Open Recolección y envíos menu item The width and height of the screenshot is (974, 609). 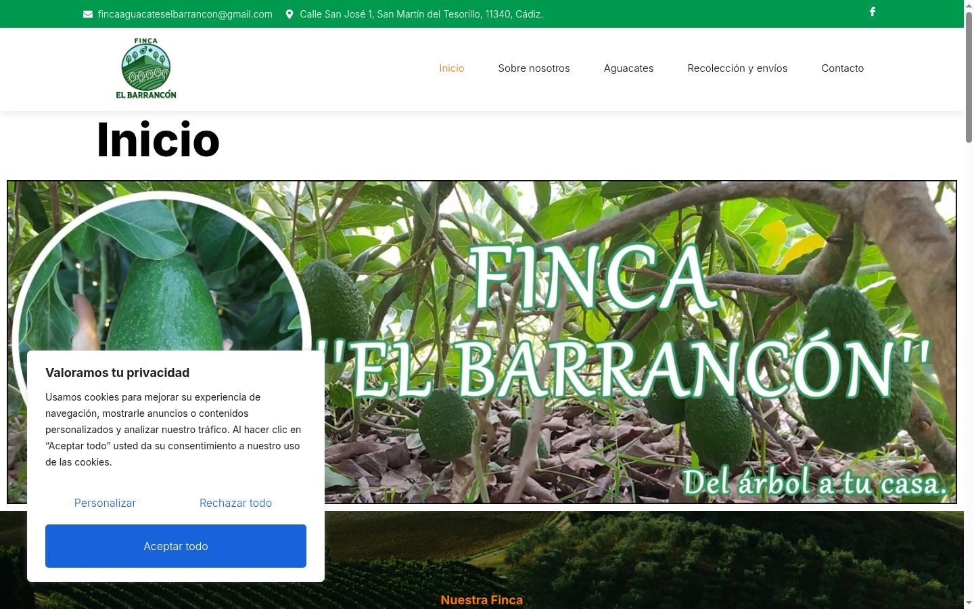(738, 68)
